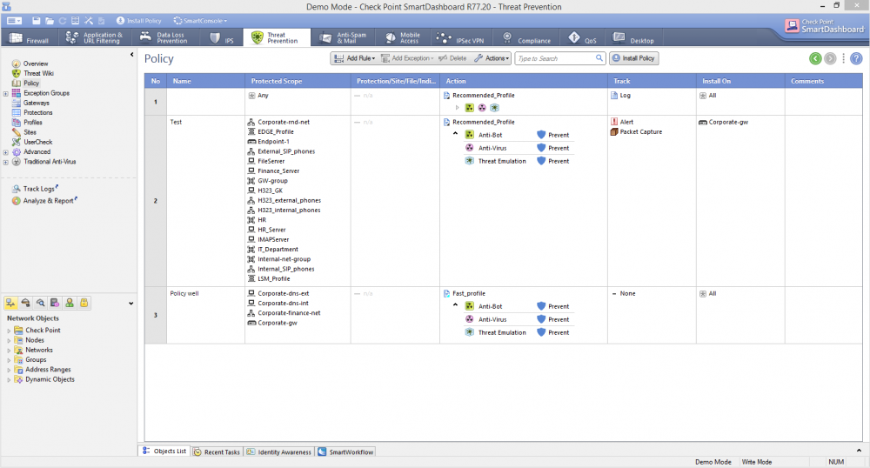The width and height of the screenshot is (870, 468).
Task: Expand the Dynamic Objects folder
Action: pyautogui.click(x=9, y=380)
